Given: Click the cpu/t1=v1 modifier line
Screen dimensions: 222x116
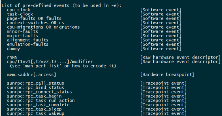Looking at the screenshot, I should pyautogui.click(x=50, y=62).
